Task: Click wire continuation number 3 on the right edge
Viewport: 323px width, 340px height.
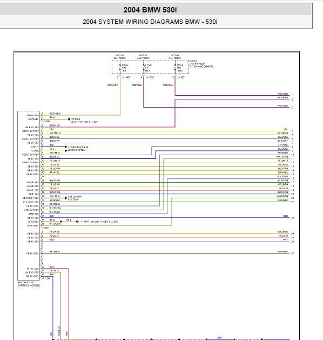Action: (x=293, y=108)
